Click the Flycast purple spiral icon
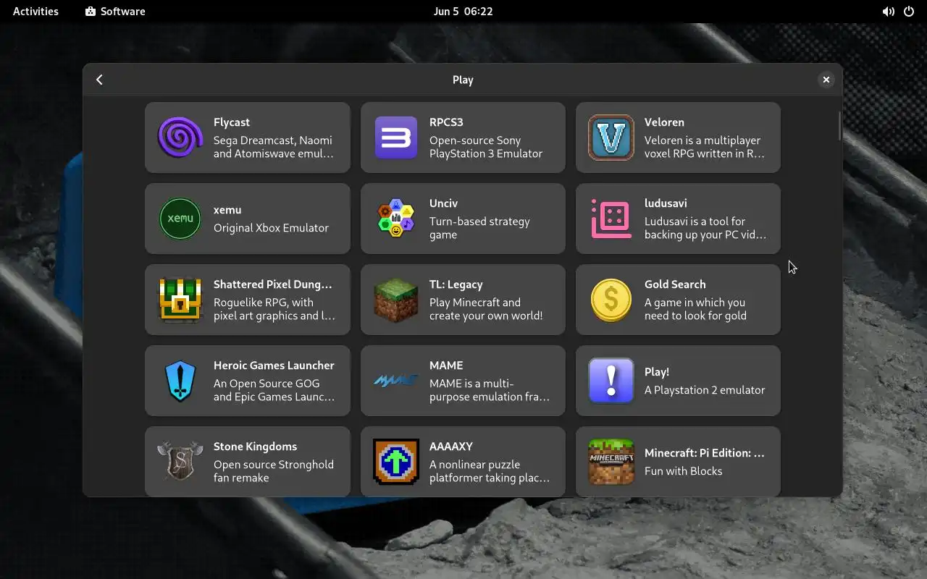Screen dimensions: 927x579 point(180,138)
